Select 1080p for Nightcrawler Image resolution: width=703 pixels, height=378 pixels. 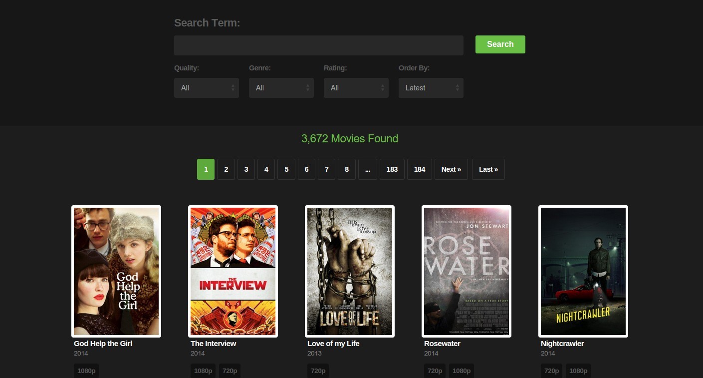tap(578, 371)
